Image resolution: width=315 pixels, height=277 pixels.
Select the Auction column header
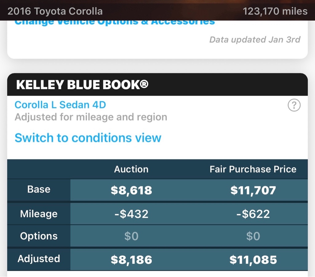click(x=131, y=169)
